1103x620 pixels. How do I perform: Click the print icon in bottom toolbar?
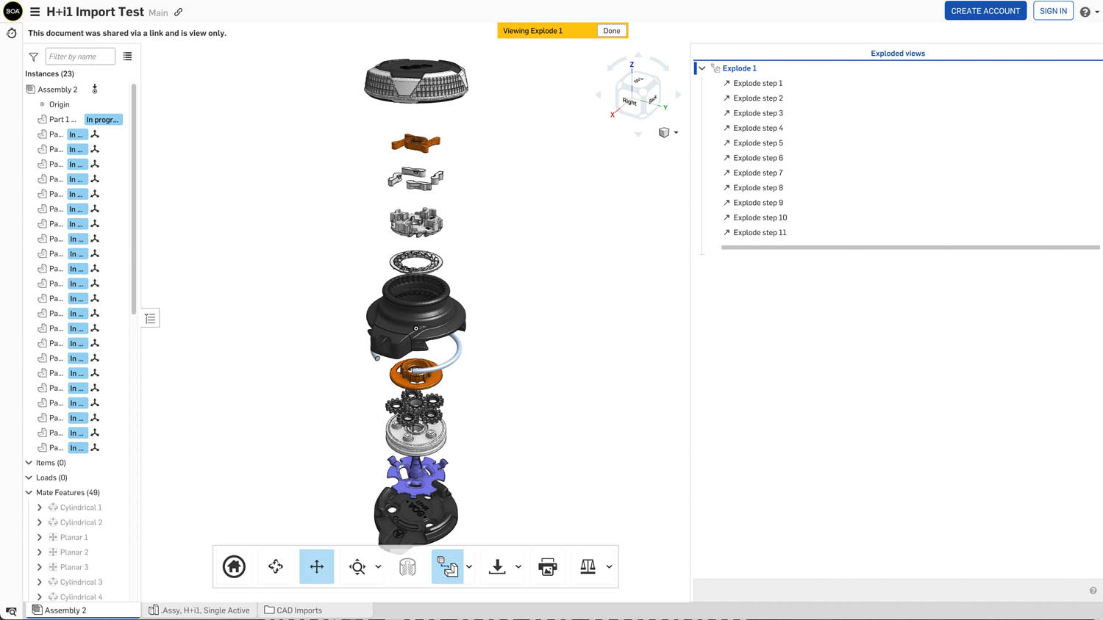(548, 566)
